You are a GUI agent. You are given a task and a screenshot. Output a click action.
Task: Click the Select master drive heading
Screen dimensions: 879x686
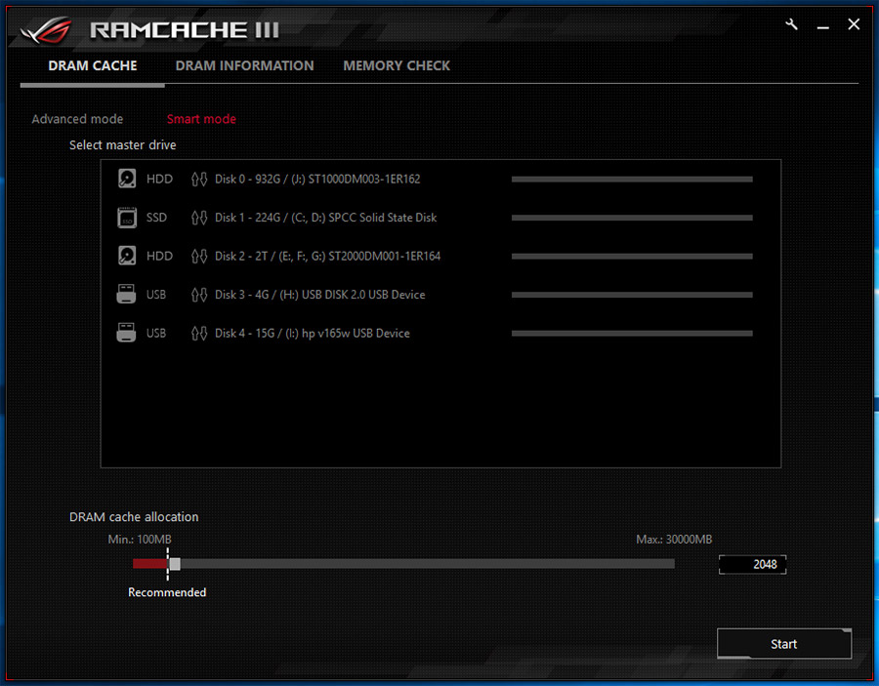[x=122, y=145]
